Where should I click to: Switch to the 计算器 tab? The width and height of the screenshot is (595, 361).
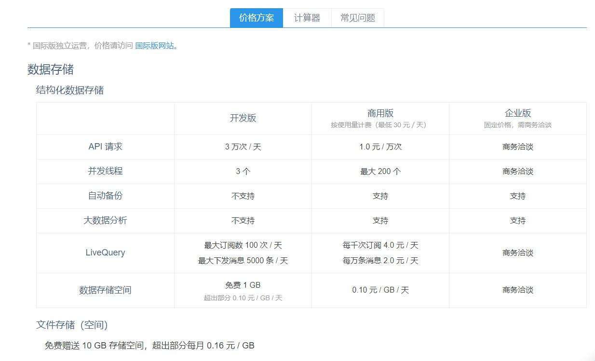point(307,18)
